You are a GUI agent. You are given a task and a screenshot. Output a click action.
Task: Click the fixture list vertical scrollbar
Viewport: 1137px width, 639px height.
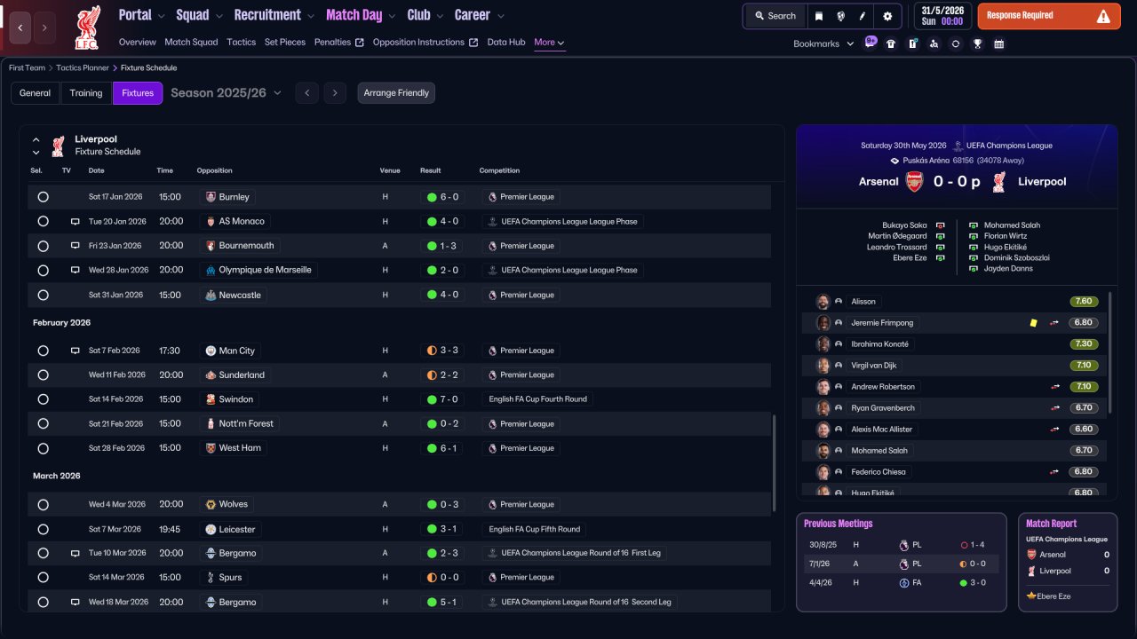(x=775, y=461)
